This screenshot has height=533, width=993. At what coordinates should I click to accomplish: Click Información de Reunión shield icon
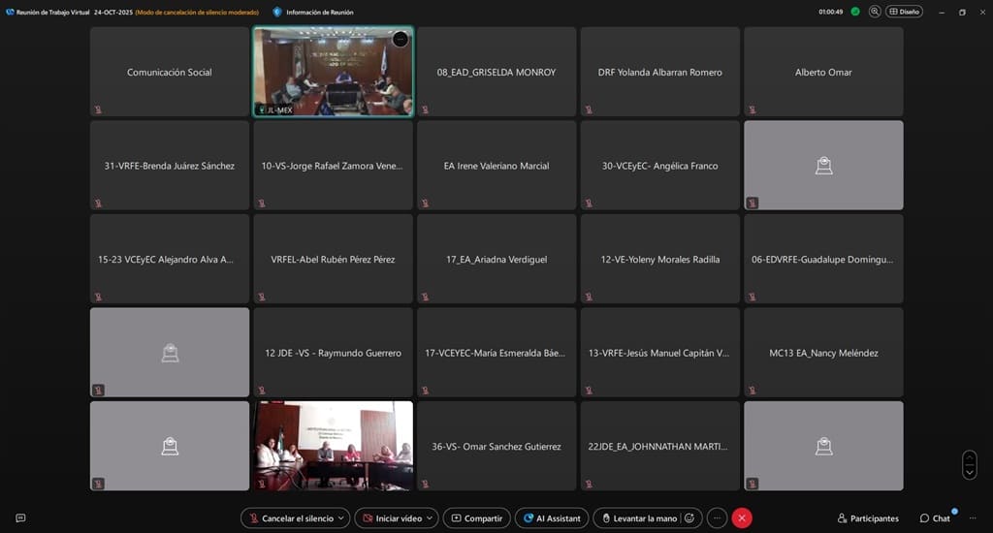[x=277, y=13]
